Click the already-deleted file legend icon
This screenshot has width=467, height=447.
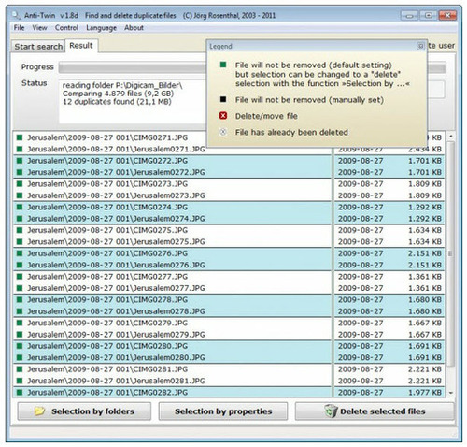[x=223, y=132]
